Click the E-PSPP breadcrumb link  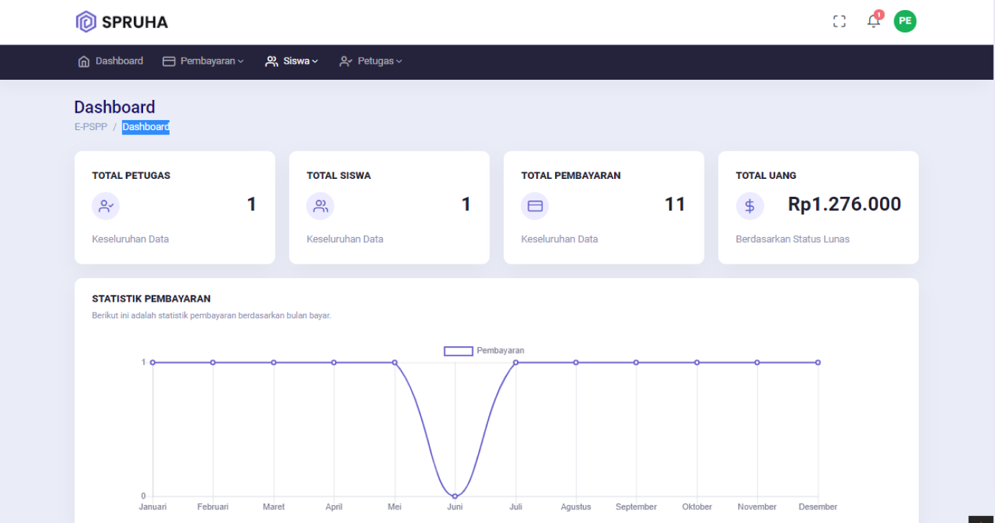pyautogui.click(x=89, y=127)
